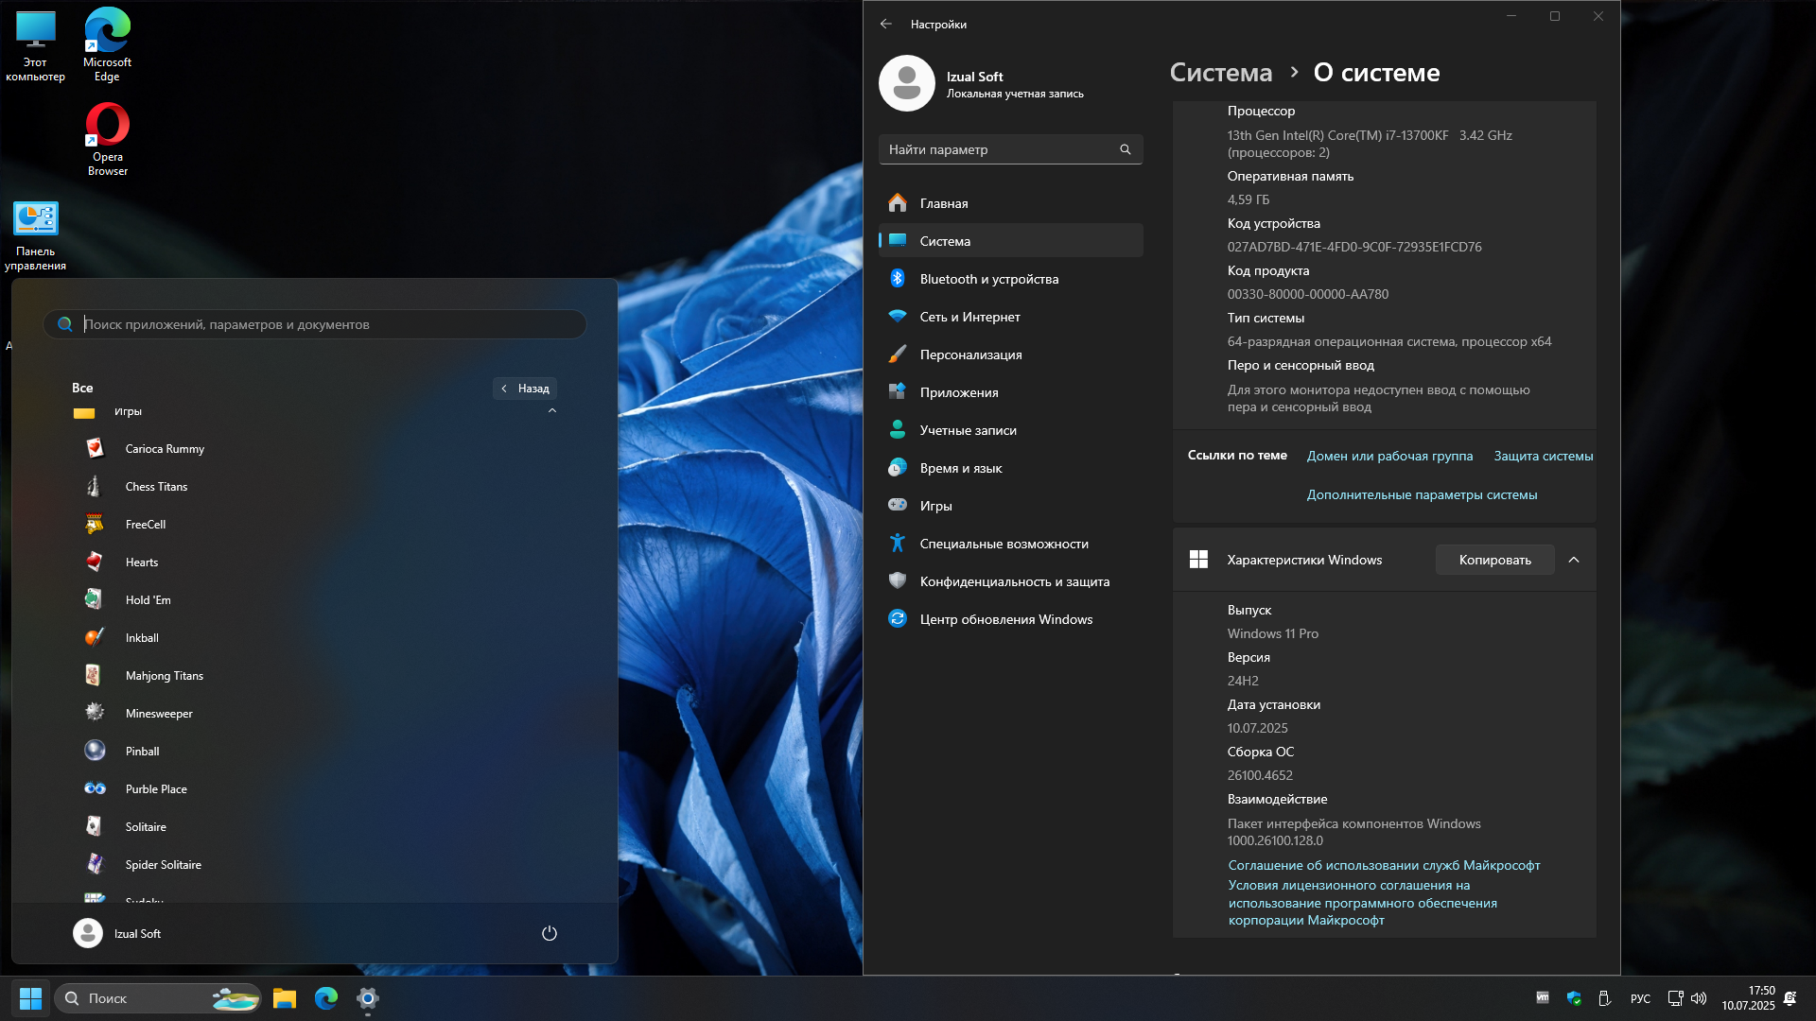Open Izual Soft user account in Start menu
Viewport: 1816px width, 1021px height.
click(117, 933)
